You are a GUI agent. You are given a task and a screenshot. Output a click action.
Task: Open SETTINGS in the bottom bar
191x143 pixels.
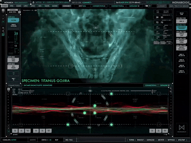pyautogui.click(x=171, y=140)
